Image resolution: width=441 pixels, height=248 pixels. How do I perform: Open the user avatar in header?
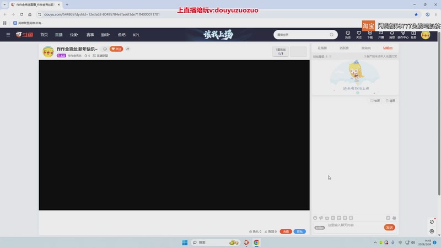coord(426,35)
